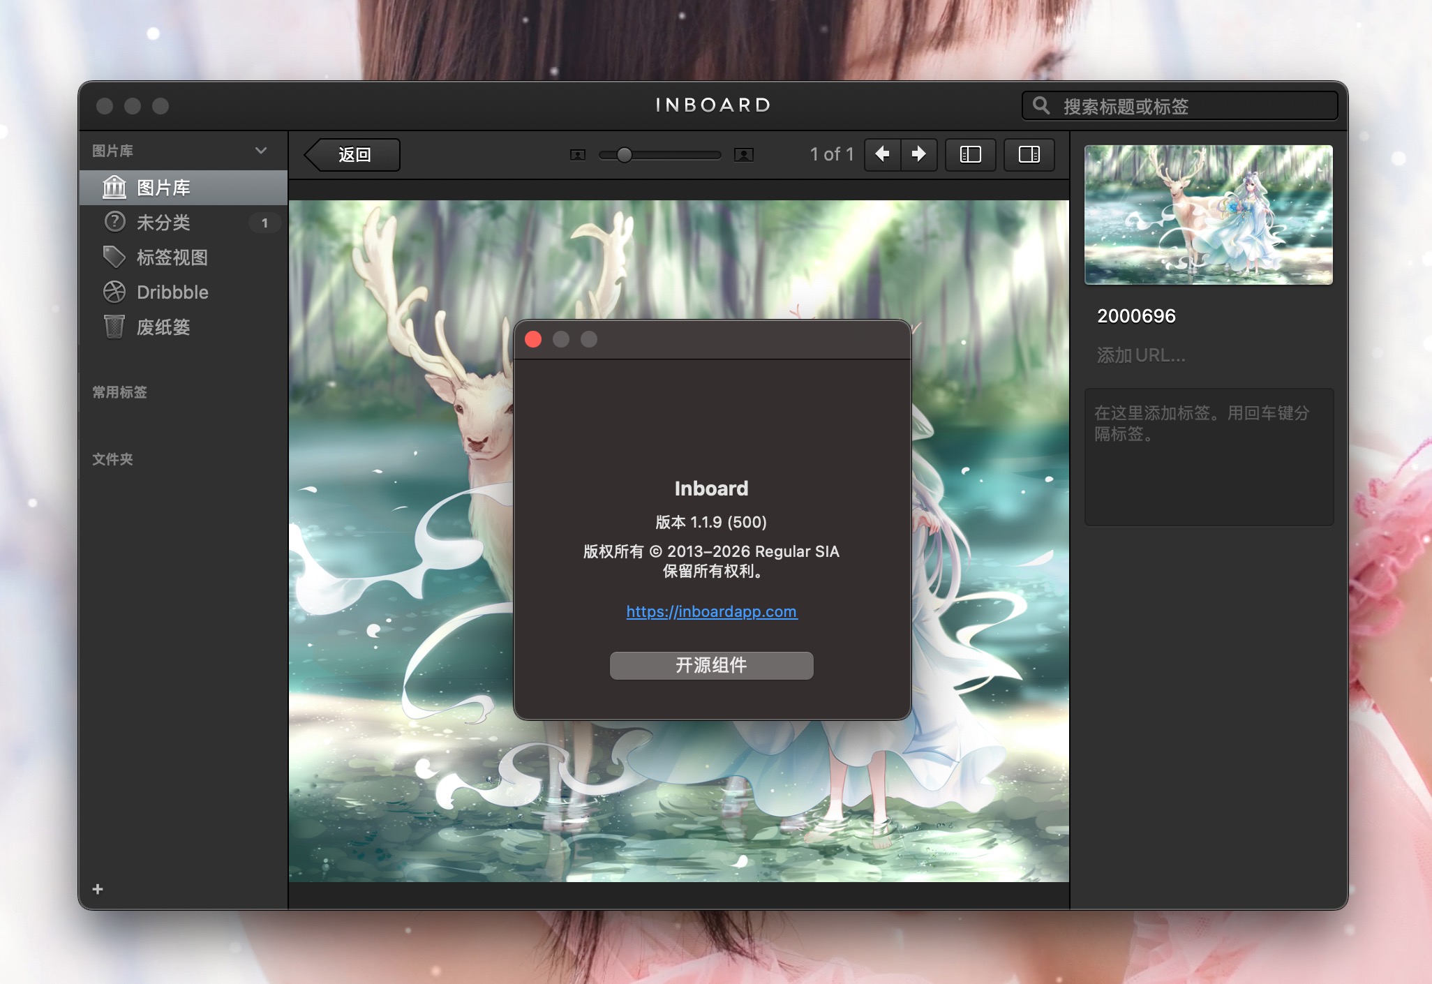Click the plus button at sidebar bottom

98,889
